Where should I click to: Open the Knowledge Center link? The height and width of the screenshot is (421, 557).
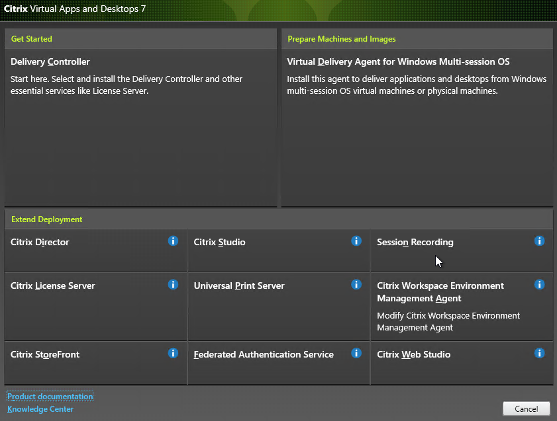[x=40, y=409]
